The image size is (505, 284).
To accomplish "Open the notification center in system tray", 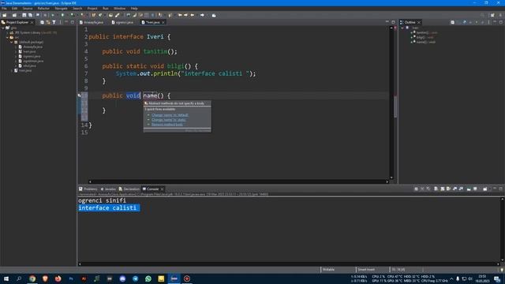I will coord(497,278).
